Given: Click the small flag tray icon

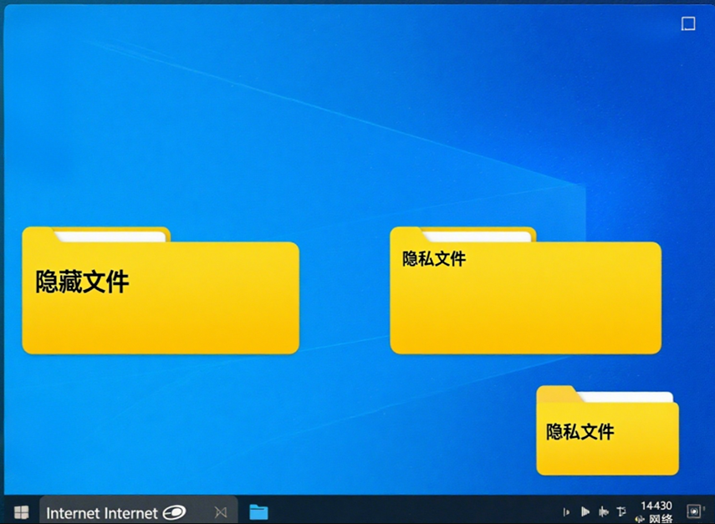Looking at the screenshot, I should 566,512.
